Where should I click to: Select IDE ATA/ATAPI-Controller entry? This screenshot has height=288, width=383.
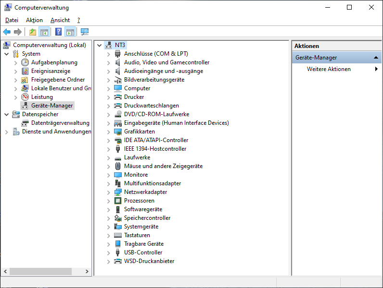(156, 140)
